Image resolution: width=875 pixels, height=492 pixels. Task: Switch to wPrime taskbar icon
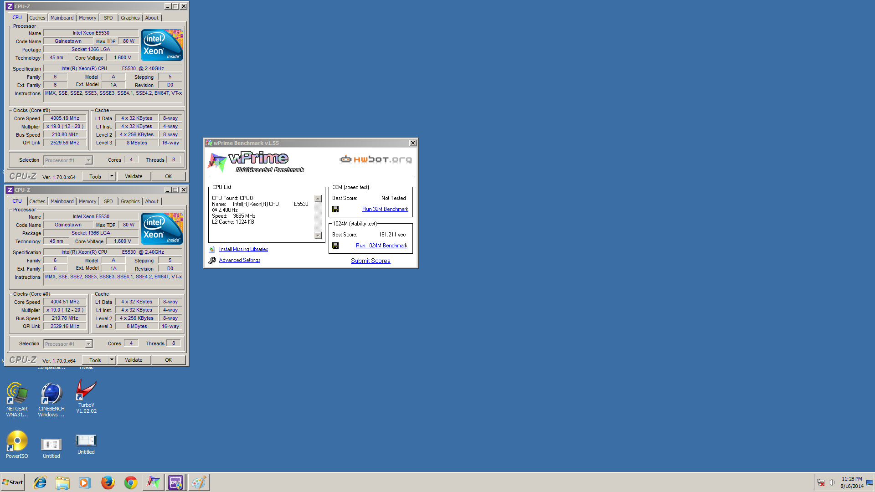[x=153, y=482]
